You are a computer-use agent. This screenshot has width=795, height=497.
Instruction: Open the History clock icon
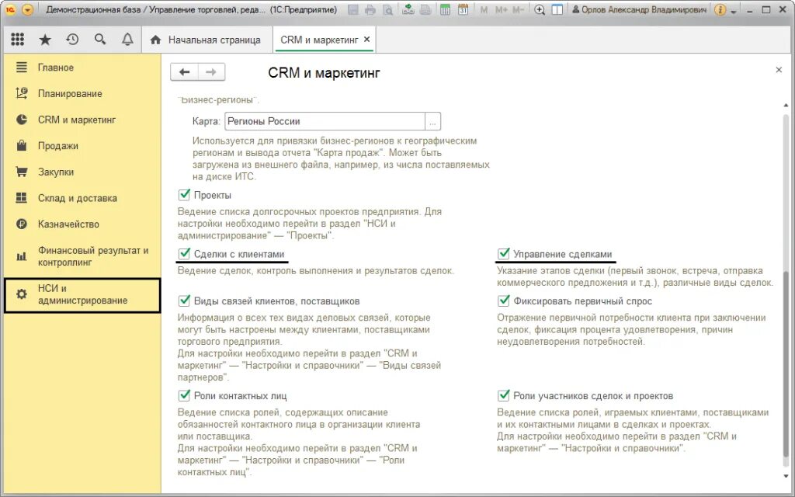(x=72, y=40)
